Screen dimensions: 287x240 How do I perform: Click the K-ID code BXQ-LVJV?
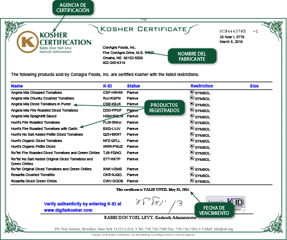pyautogui.click(x=112, y=128)
